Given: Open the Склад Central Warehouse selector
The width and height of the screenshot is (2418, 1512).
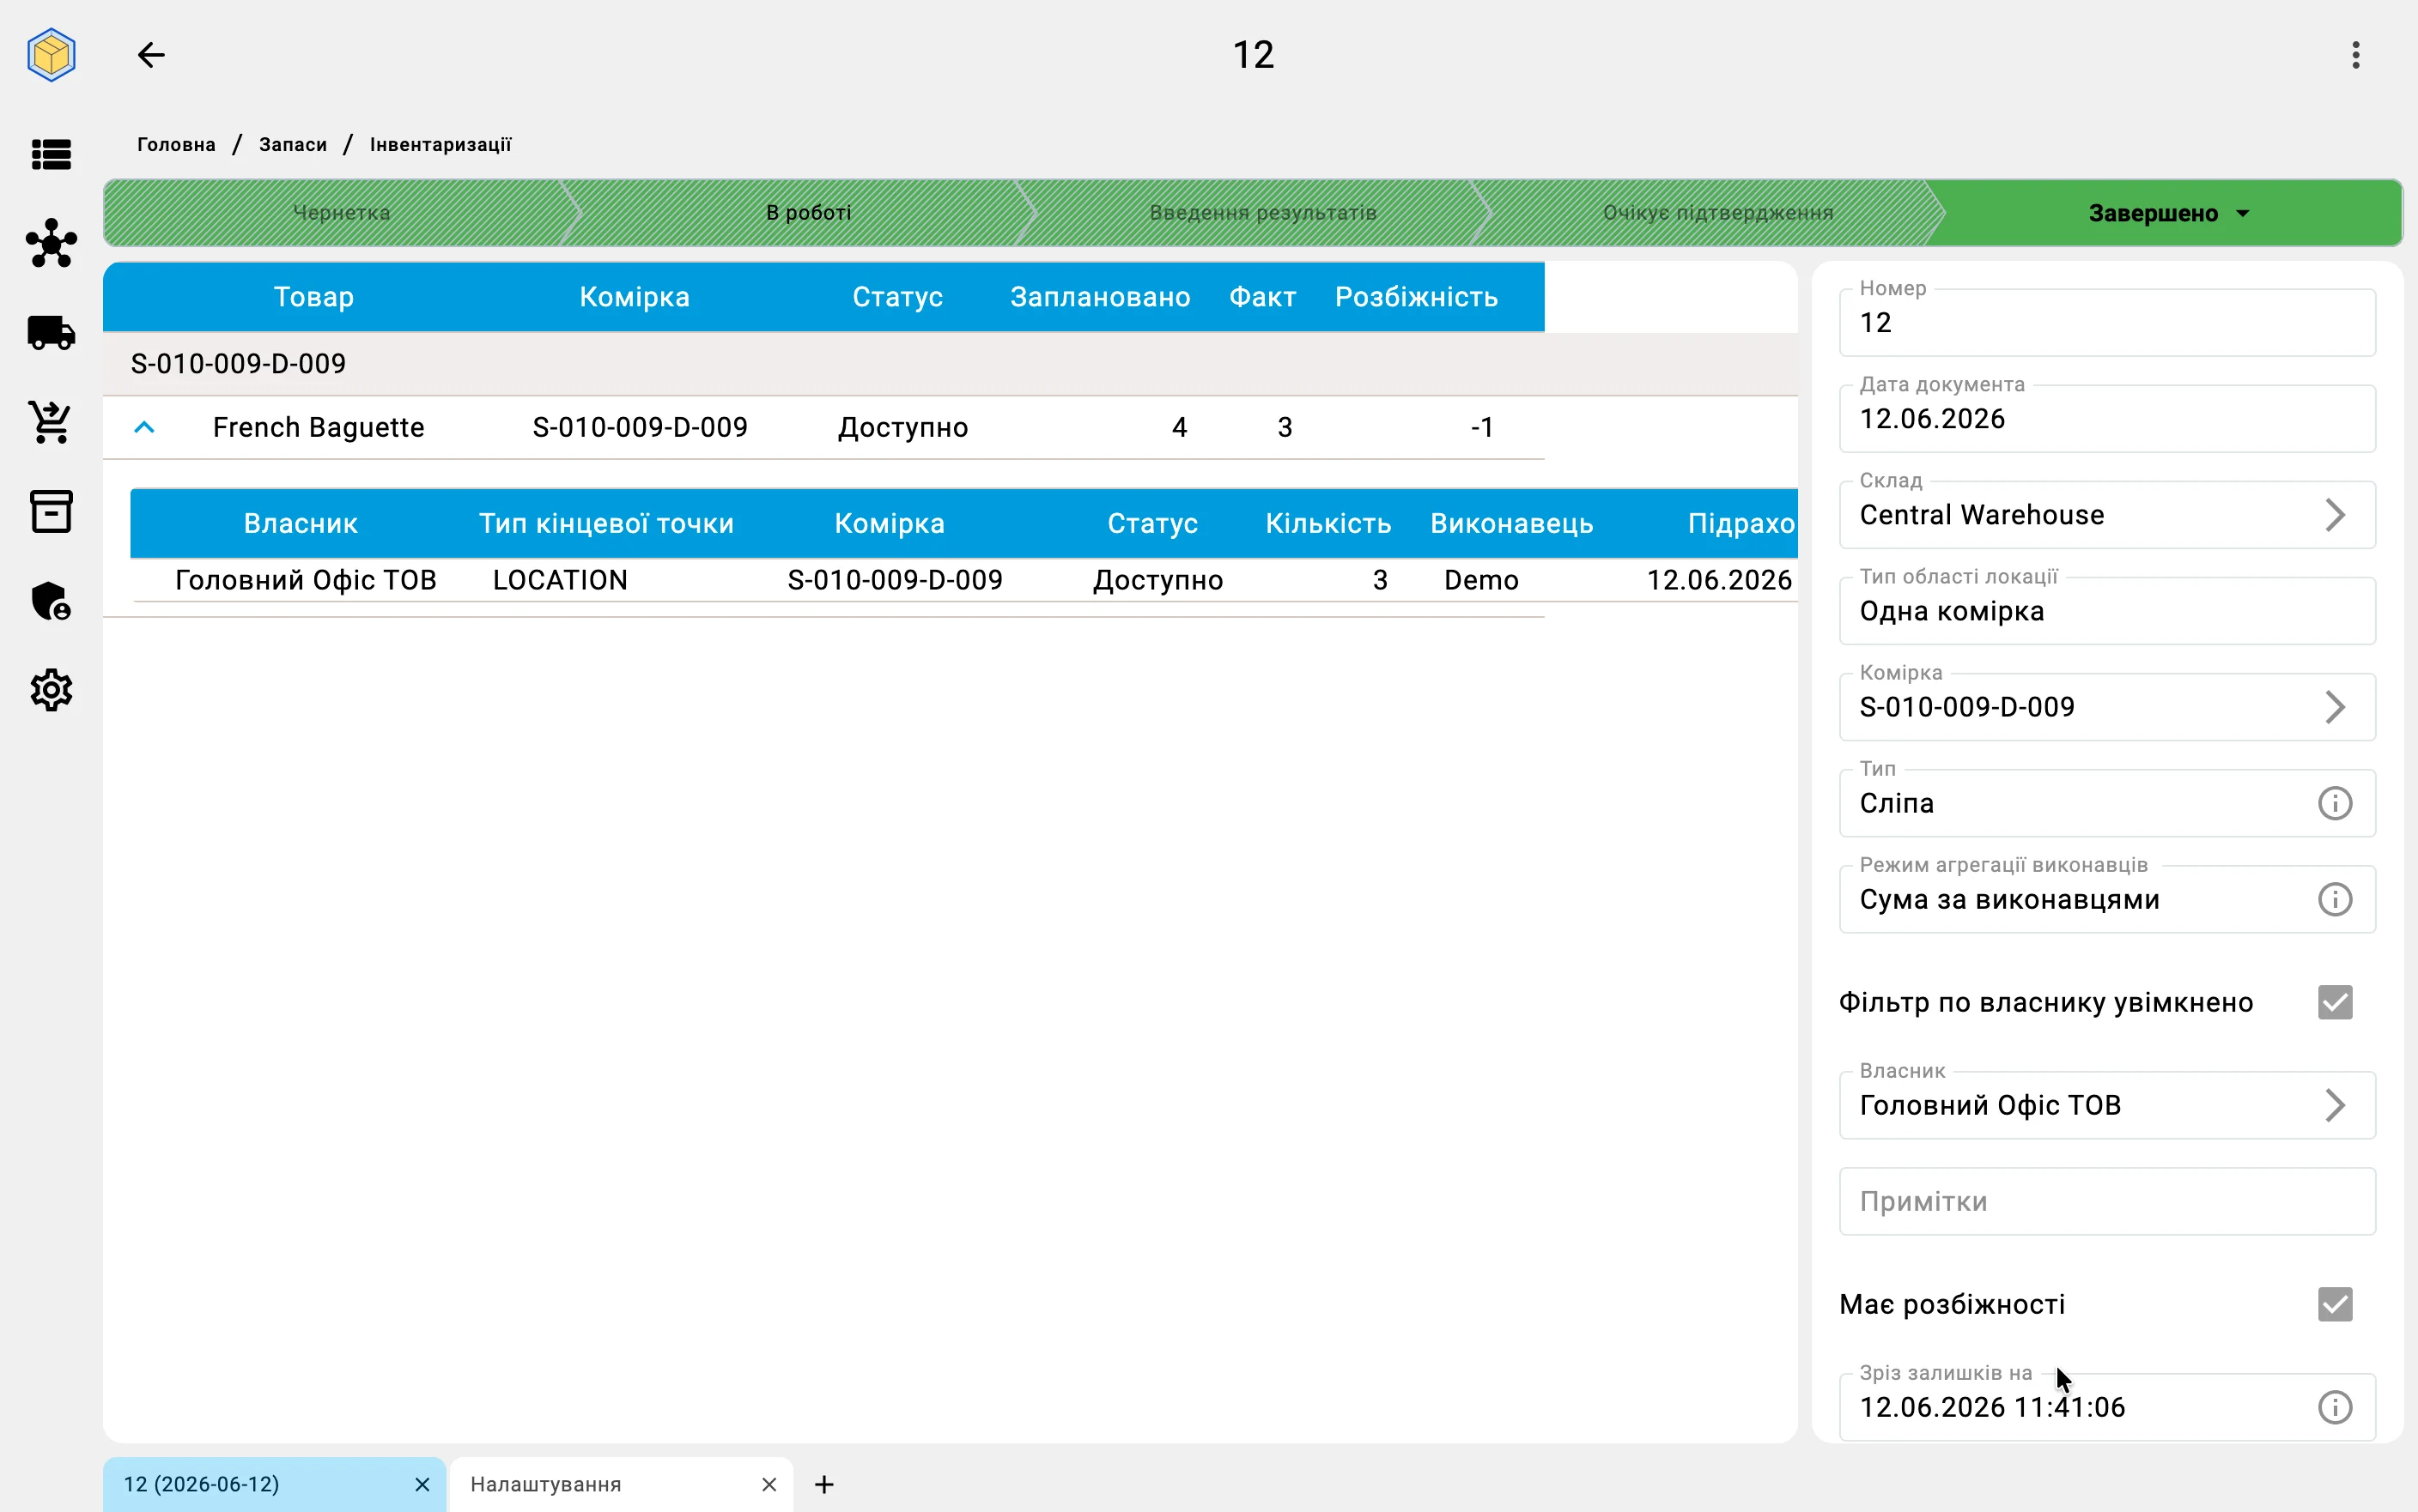Looking at the screenshot, I should (x=2107, y=514).
